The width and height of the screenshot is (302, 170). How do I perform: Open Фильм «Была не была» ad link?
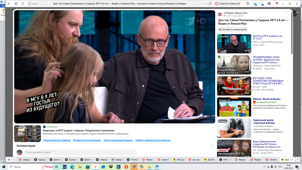click(267, 99)
